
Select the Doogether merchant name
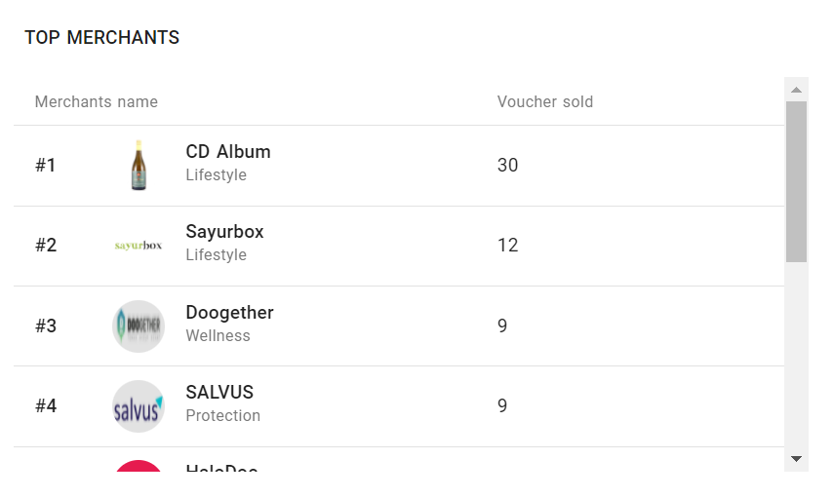click(229, 313)
